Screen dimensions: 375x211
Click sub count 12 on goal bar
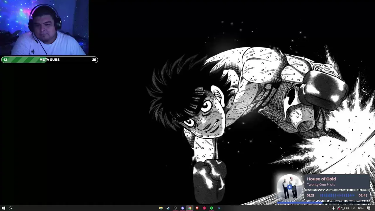point(5,60)
